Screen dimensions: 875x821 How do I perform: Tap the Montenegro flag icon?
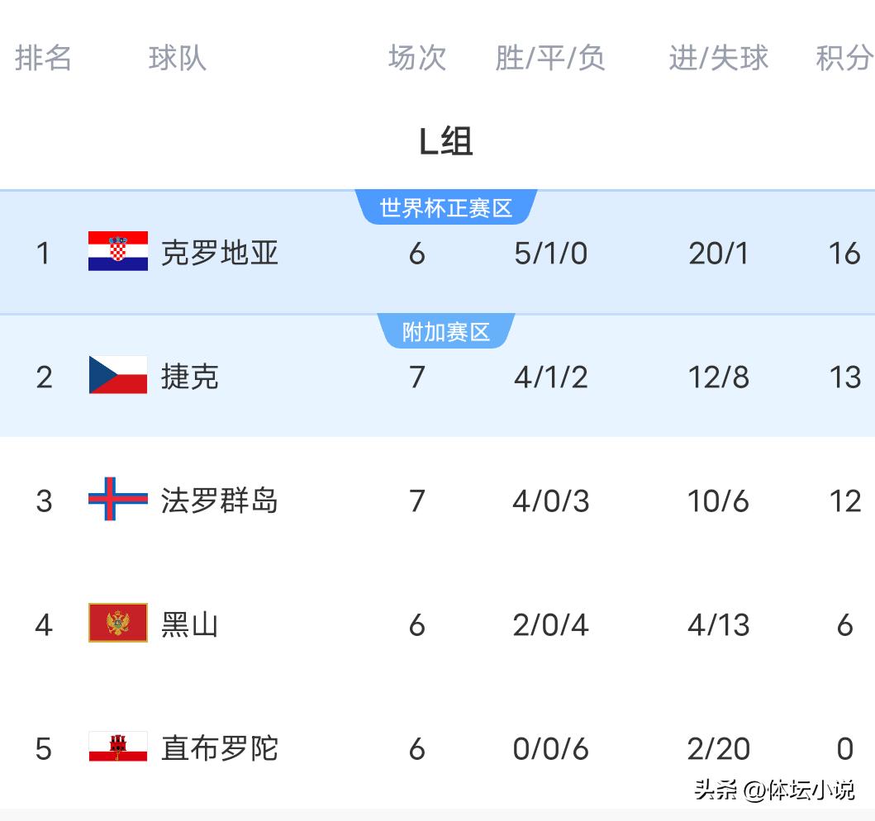(x=118, y=623)
